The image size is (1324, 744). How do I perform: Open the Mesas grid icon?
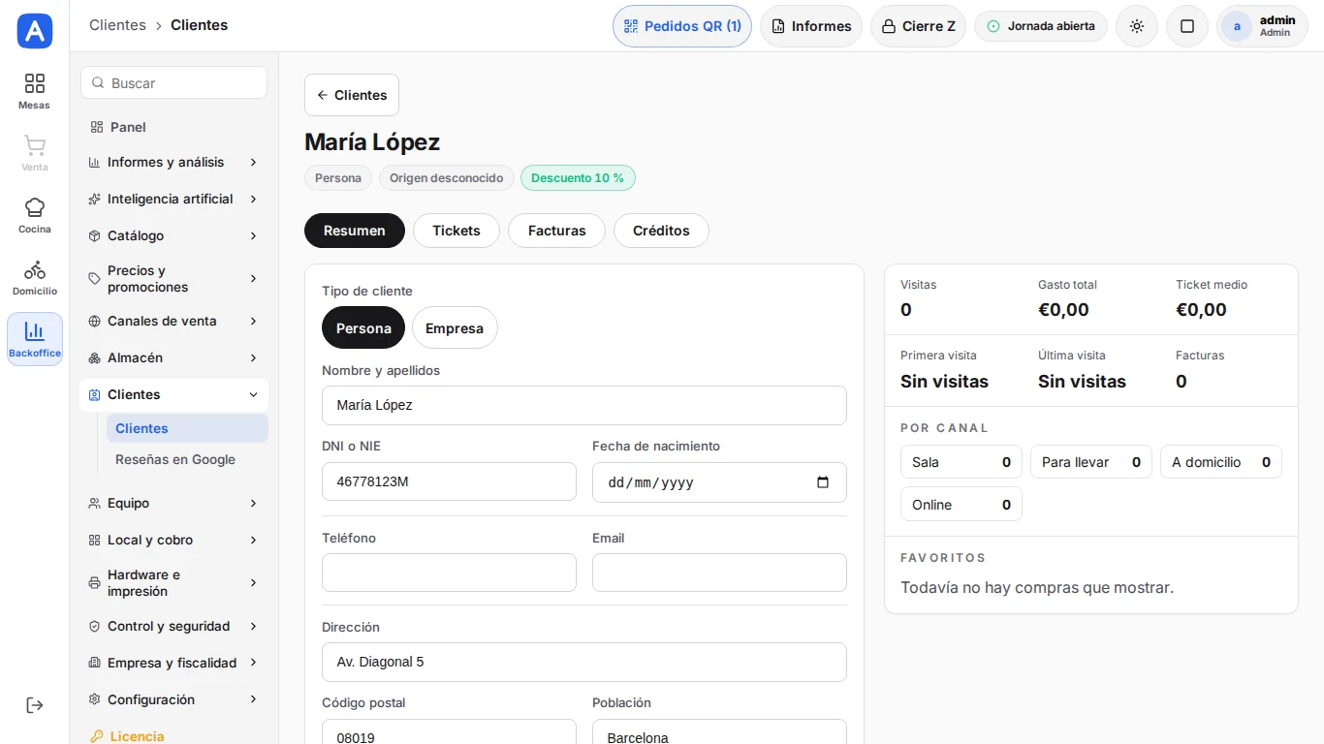[34, 91]
